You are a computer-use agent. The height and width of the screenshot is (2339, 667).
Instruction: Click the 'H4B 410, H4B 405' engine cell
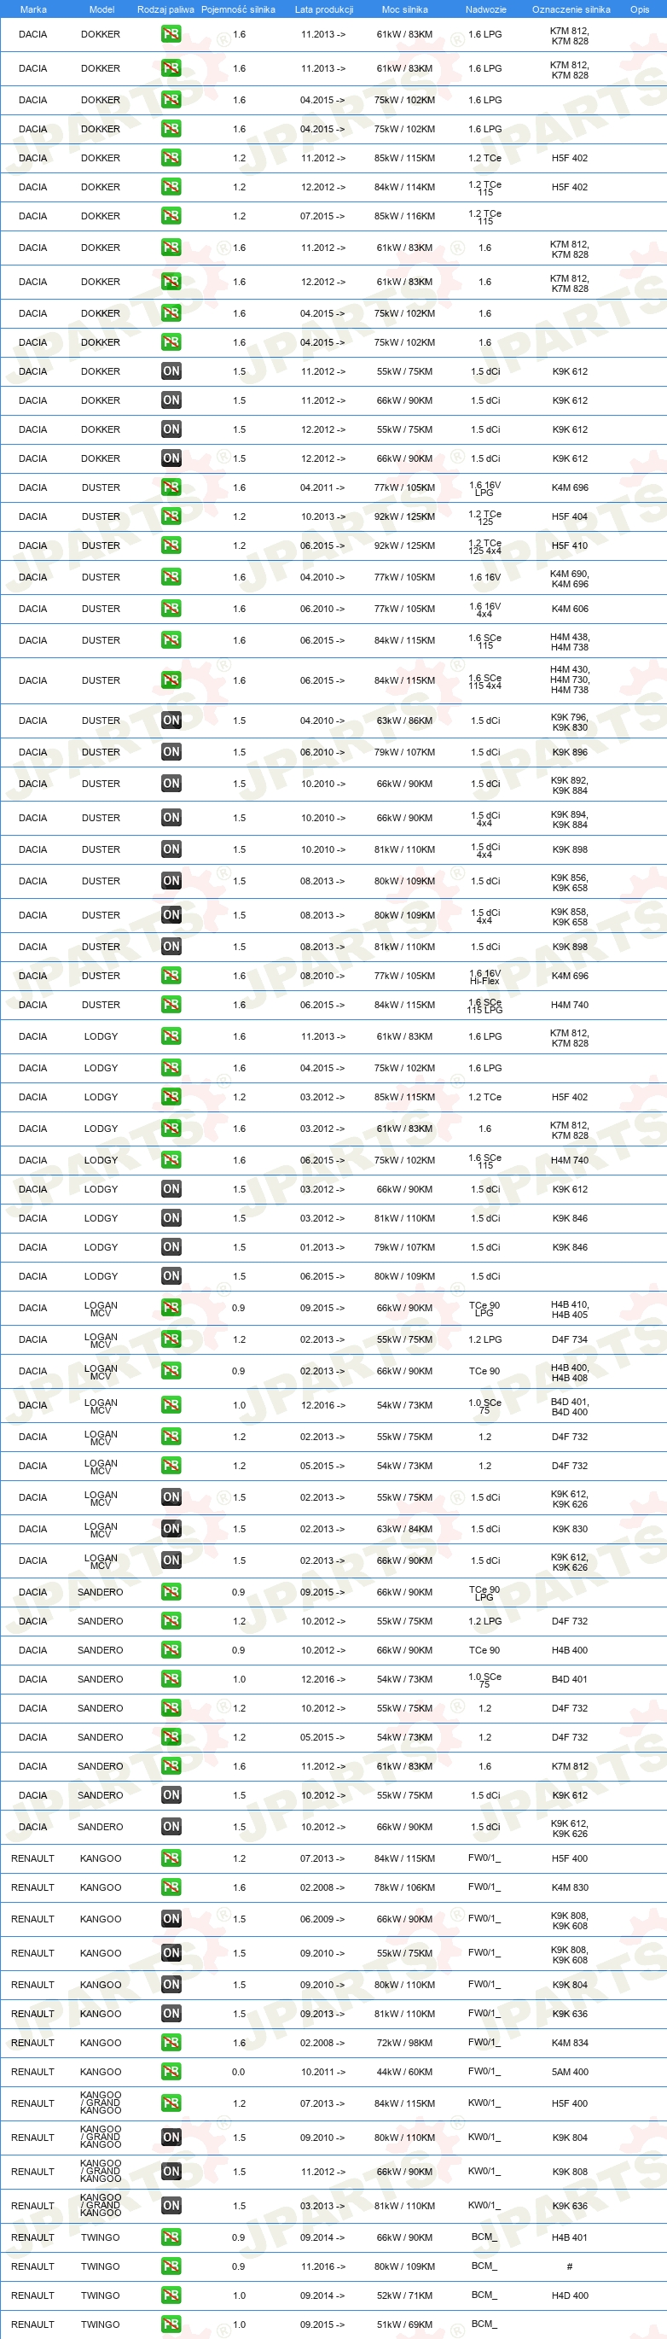(x=570, y=1309)
